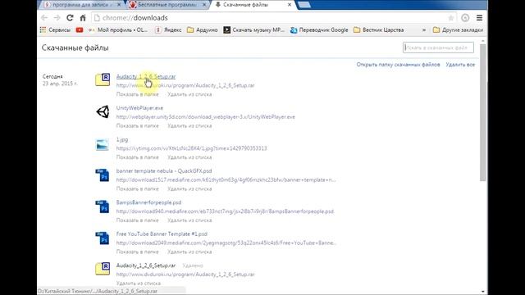Open the Ардуино bookmarks folder

click(203, 29)
